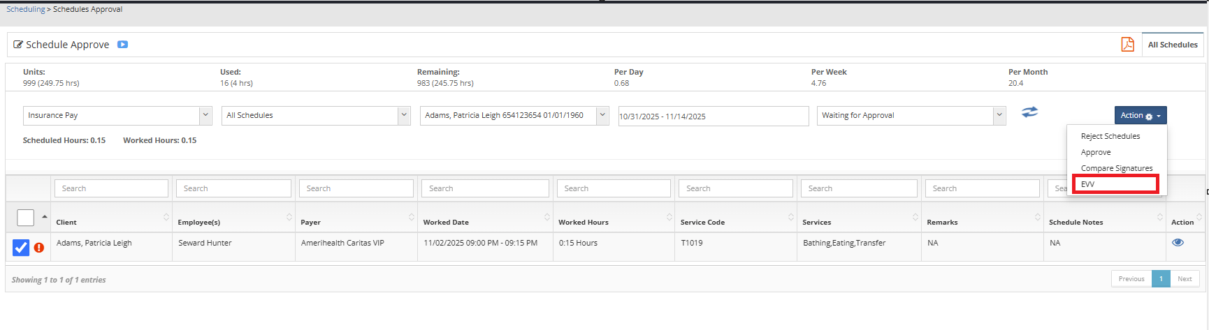Viewport: 1209px width, 330px height.
Task: Sort table by Client column arrows
Action: [x=166, y=218]
